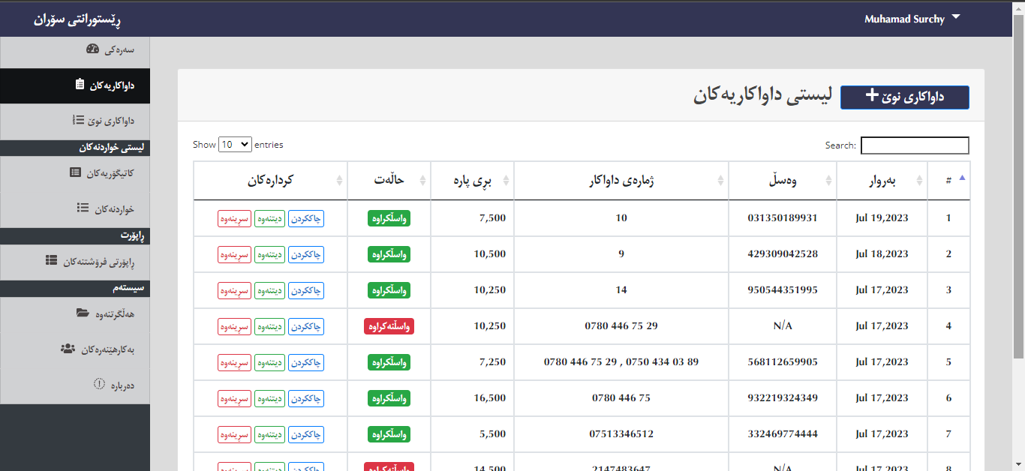Sort table by # column arrow
The width and height of the screenshot is (1025, 471).
coord(963,178)
